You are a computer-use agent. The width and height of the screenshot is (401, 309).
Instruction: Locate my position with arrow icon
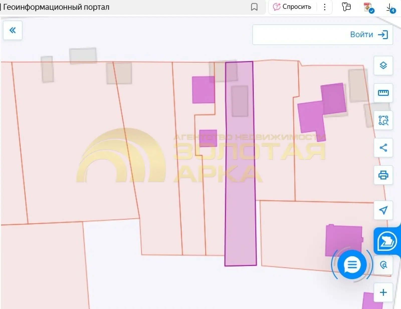[383, 210]
